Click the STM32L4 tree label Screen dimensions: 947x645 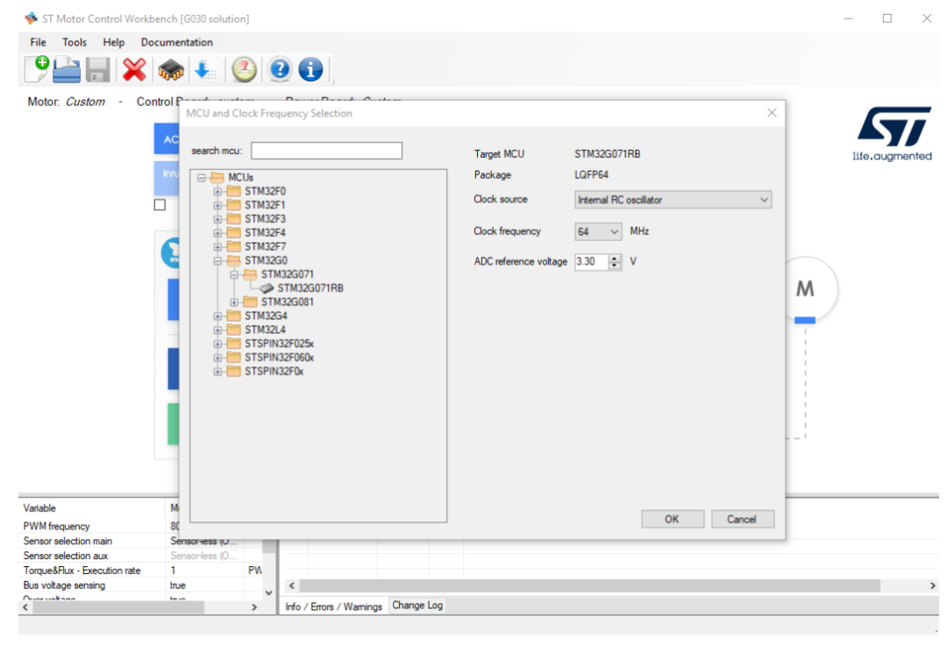tap(265, 330)
